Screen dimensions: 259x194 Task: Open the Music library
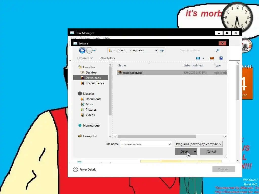(90, 104)
